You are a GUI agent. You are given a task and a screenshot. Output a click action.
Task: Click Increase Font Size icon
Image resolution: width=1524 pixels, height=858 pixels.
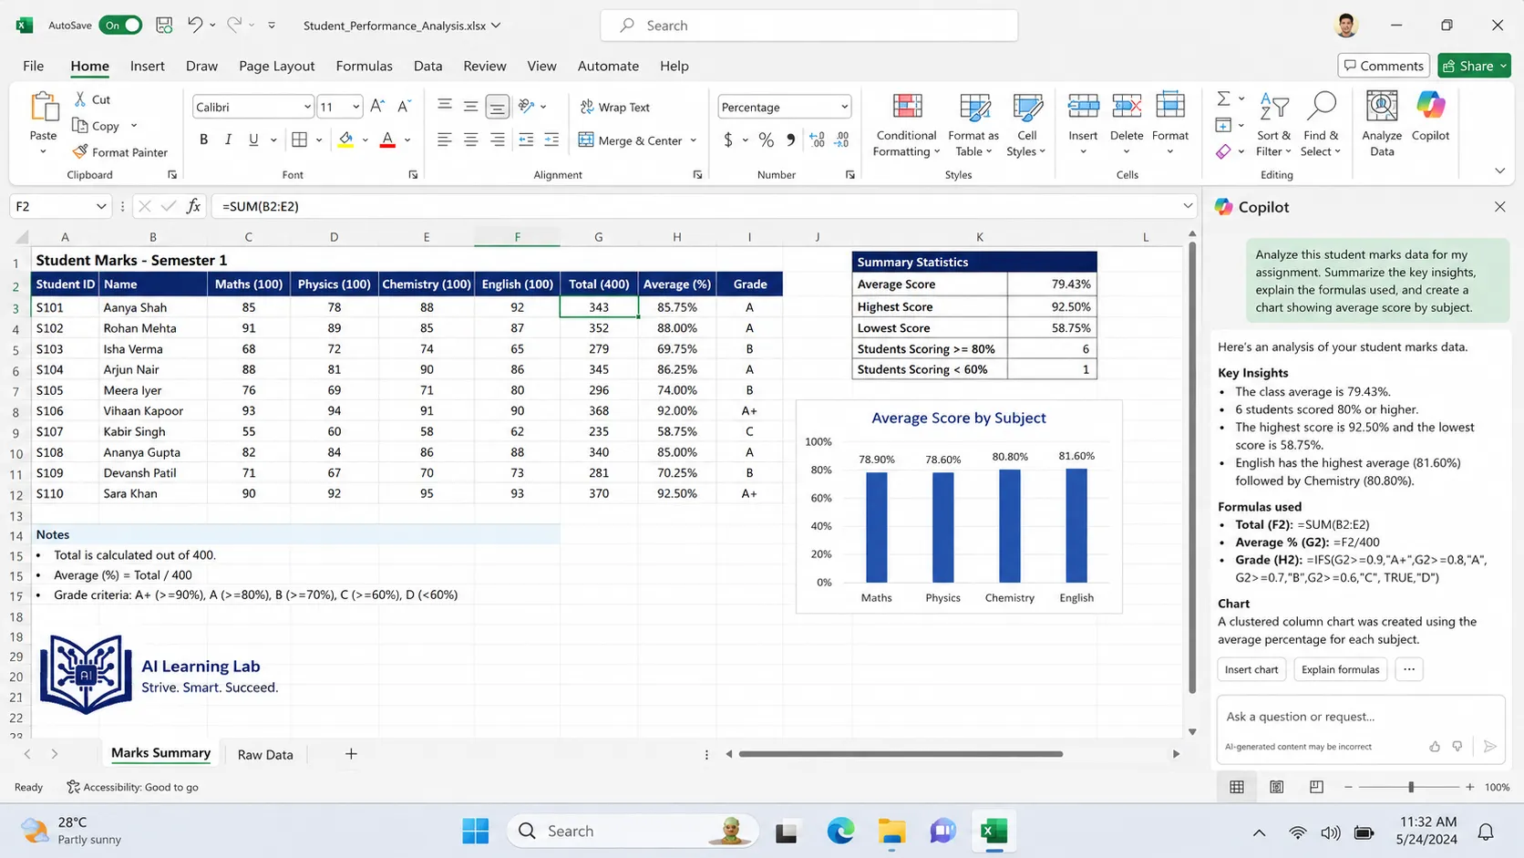click(377, 107)
